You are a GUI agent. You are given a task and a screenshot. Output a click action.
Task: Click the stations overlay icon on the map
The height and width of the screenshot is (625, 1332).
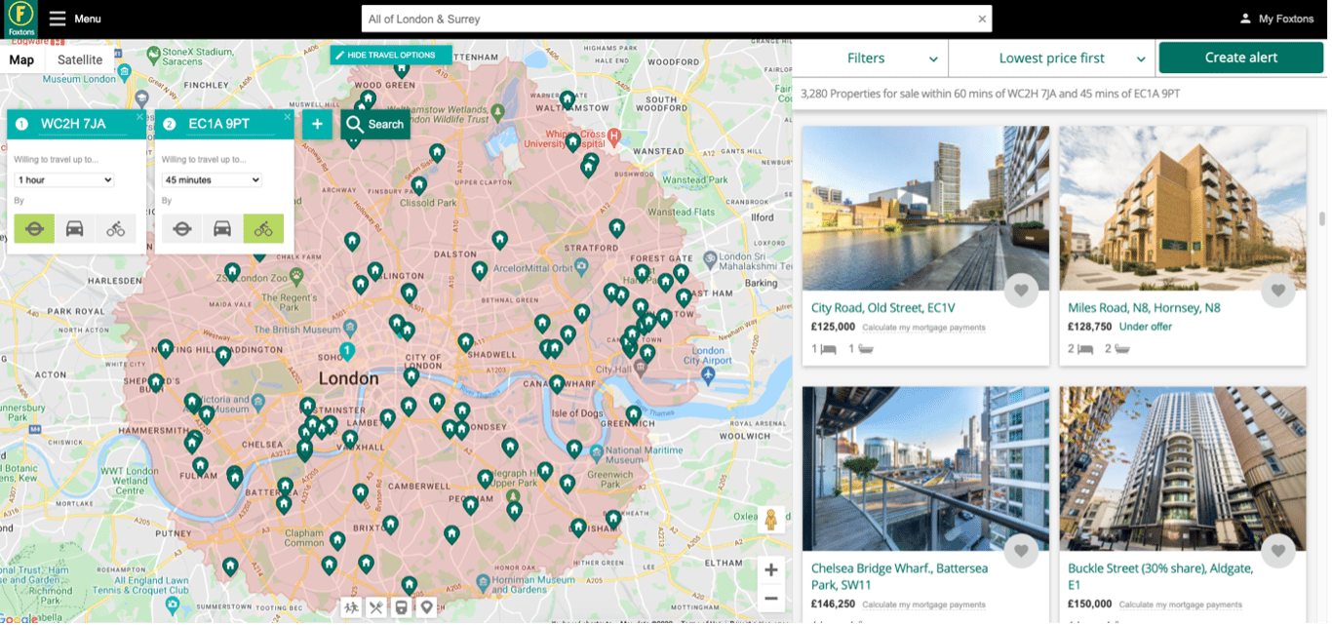coord(401,606)
